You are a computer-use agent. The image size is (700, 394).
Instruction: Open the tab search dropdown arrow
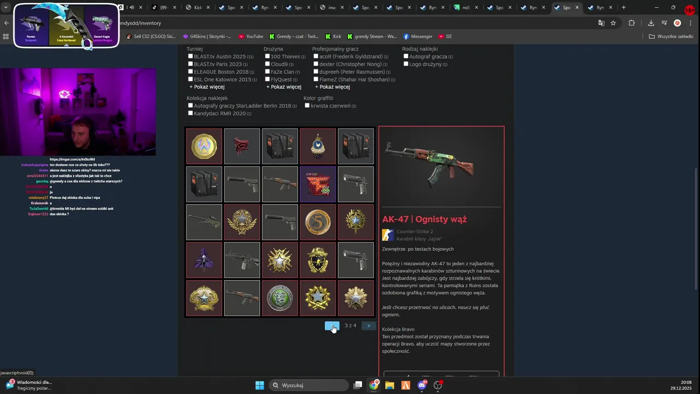(6, 8)
